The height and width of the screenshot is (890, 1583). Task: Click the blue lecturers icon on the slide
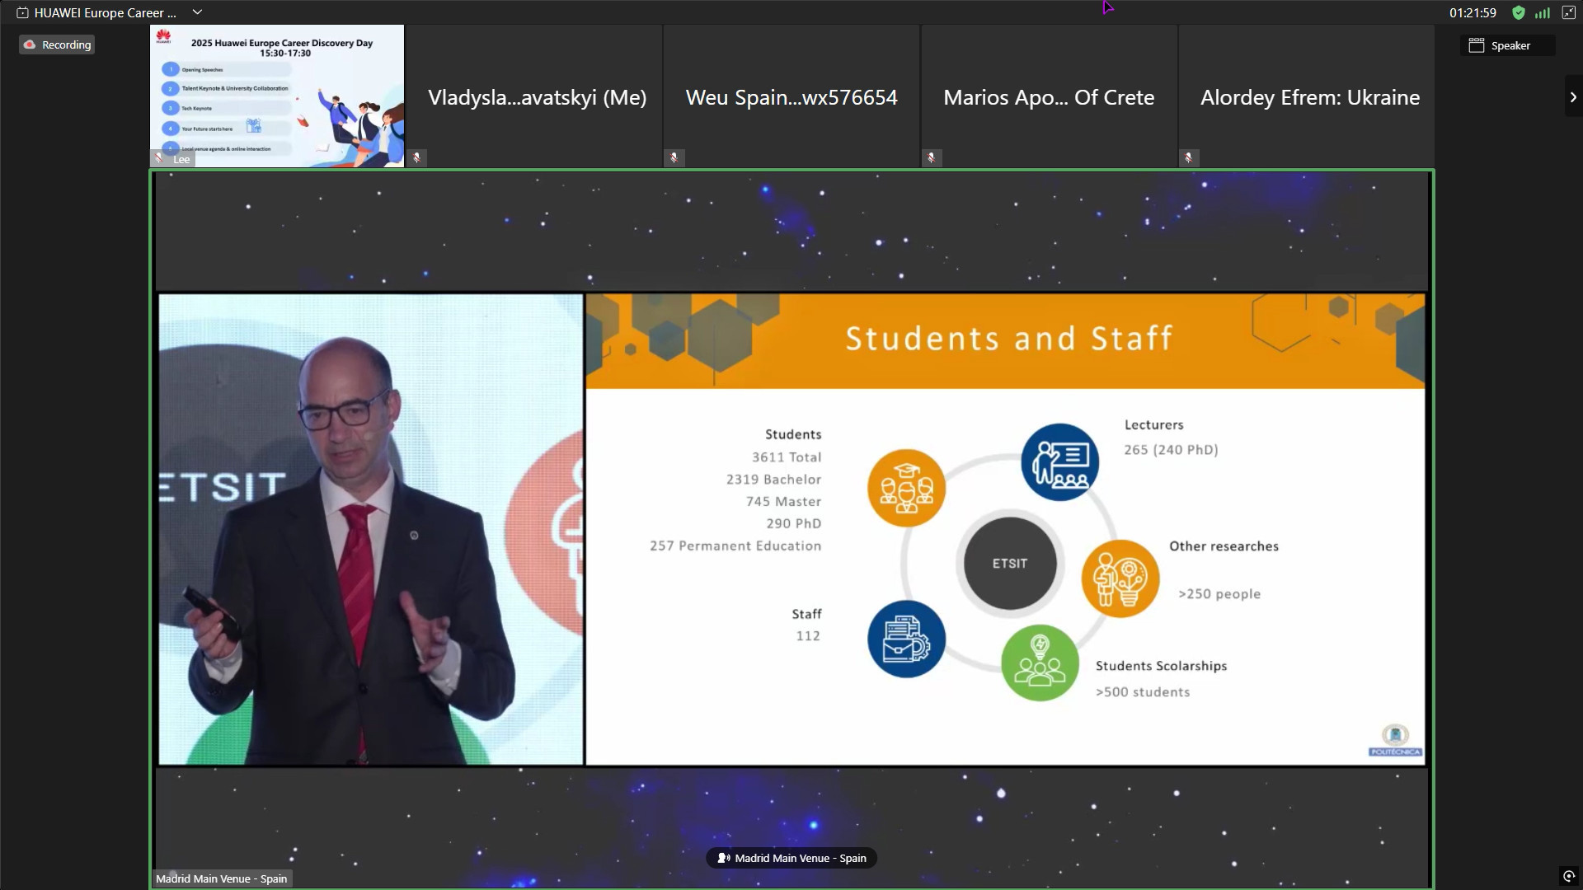1059,462
